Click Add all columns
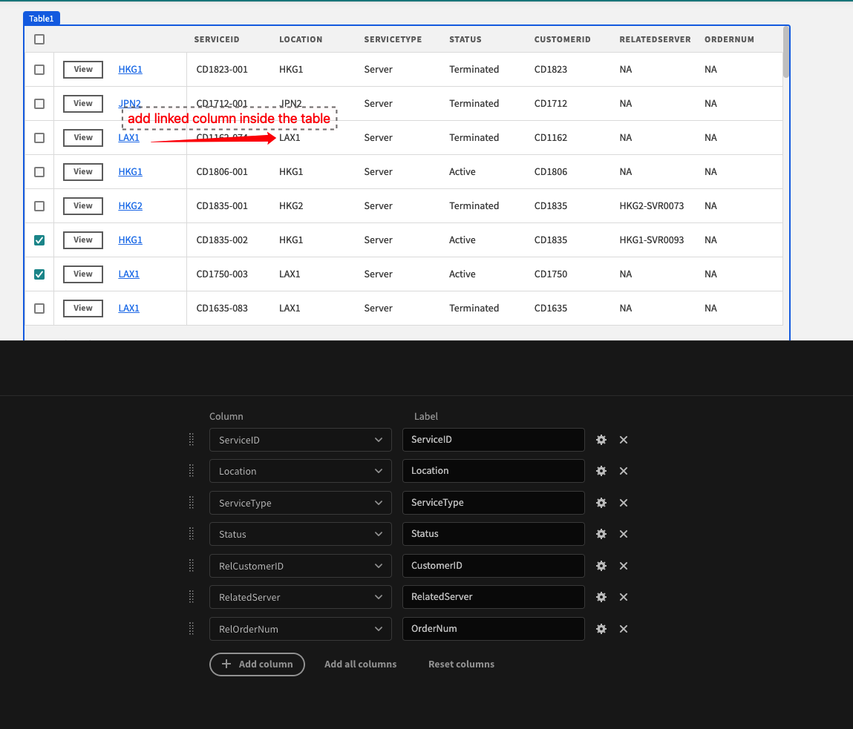 coord(360,664)
